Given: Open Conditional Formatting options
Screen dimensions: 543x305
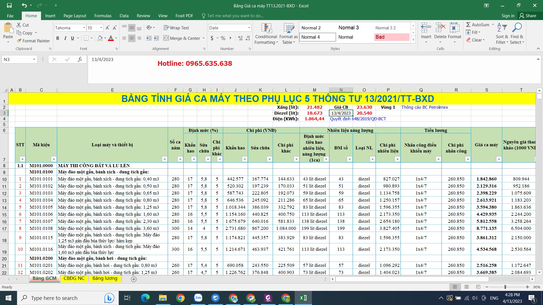Looking at the screenshot, I should point(266,33).
